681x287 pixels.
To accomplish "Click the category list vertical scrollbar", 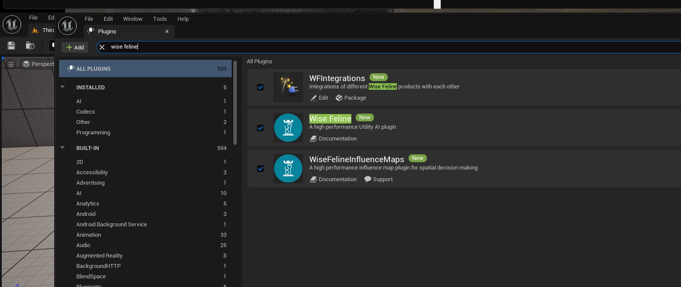I will pos(235,103).
